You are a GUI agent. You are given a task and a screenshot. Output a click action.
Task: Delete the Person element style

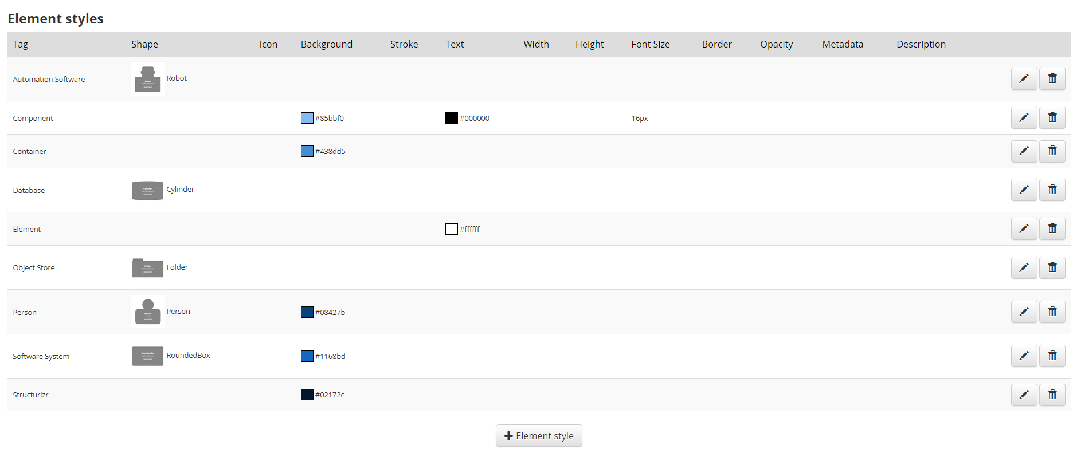pyautogui.click(x=1052, y=312)
